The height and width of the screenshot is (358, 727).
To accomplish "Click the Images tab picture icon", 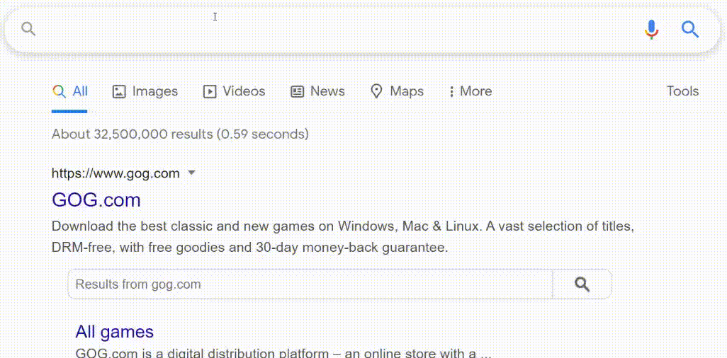I will (119, 92).
